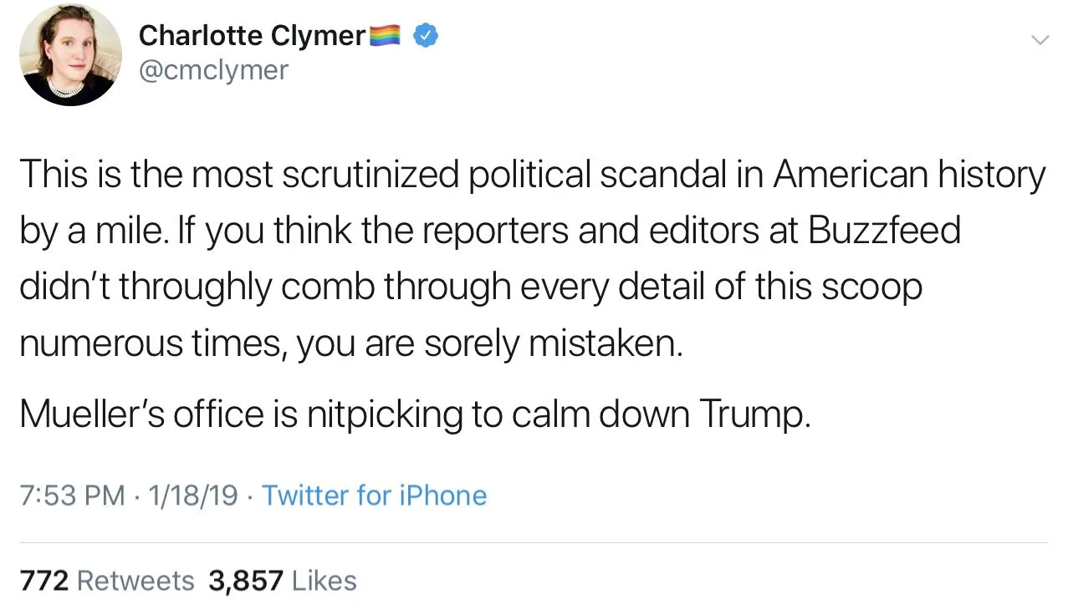Viewport: 1068px width, 615px height.
Task: Open the @cmclymer handle link
Action: tap(212, 70)
